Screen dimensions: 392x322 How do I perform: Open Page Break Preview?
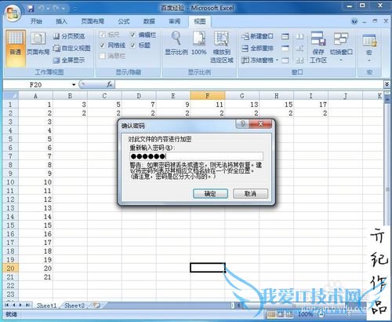pos(69,36)
